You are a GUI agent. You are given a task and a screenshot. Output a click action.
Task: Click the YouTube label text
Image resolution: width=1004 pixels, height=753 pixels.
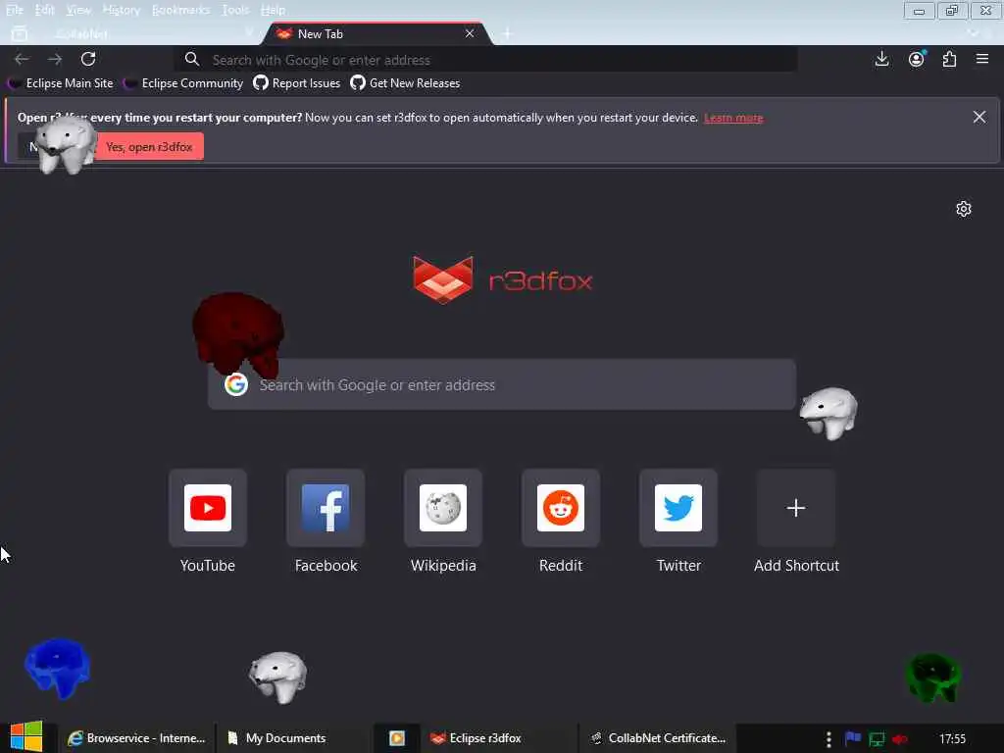click(x=208, y=566)
